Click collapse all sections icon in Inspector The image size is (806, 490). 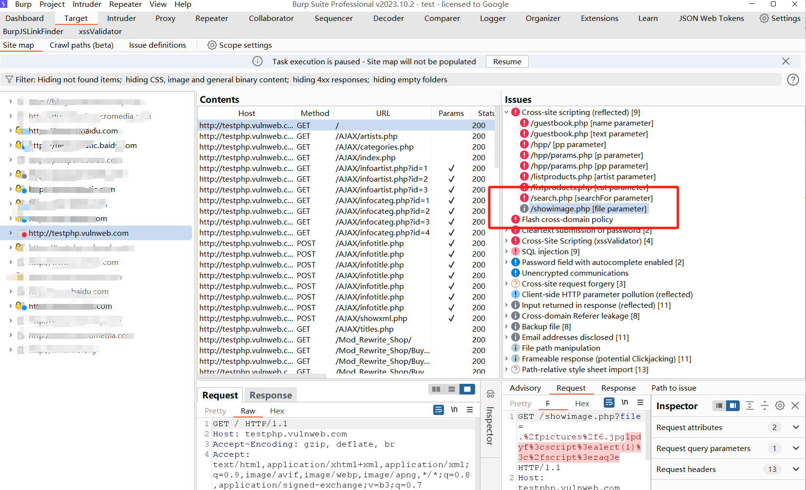(x=765, y=406)
